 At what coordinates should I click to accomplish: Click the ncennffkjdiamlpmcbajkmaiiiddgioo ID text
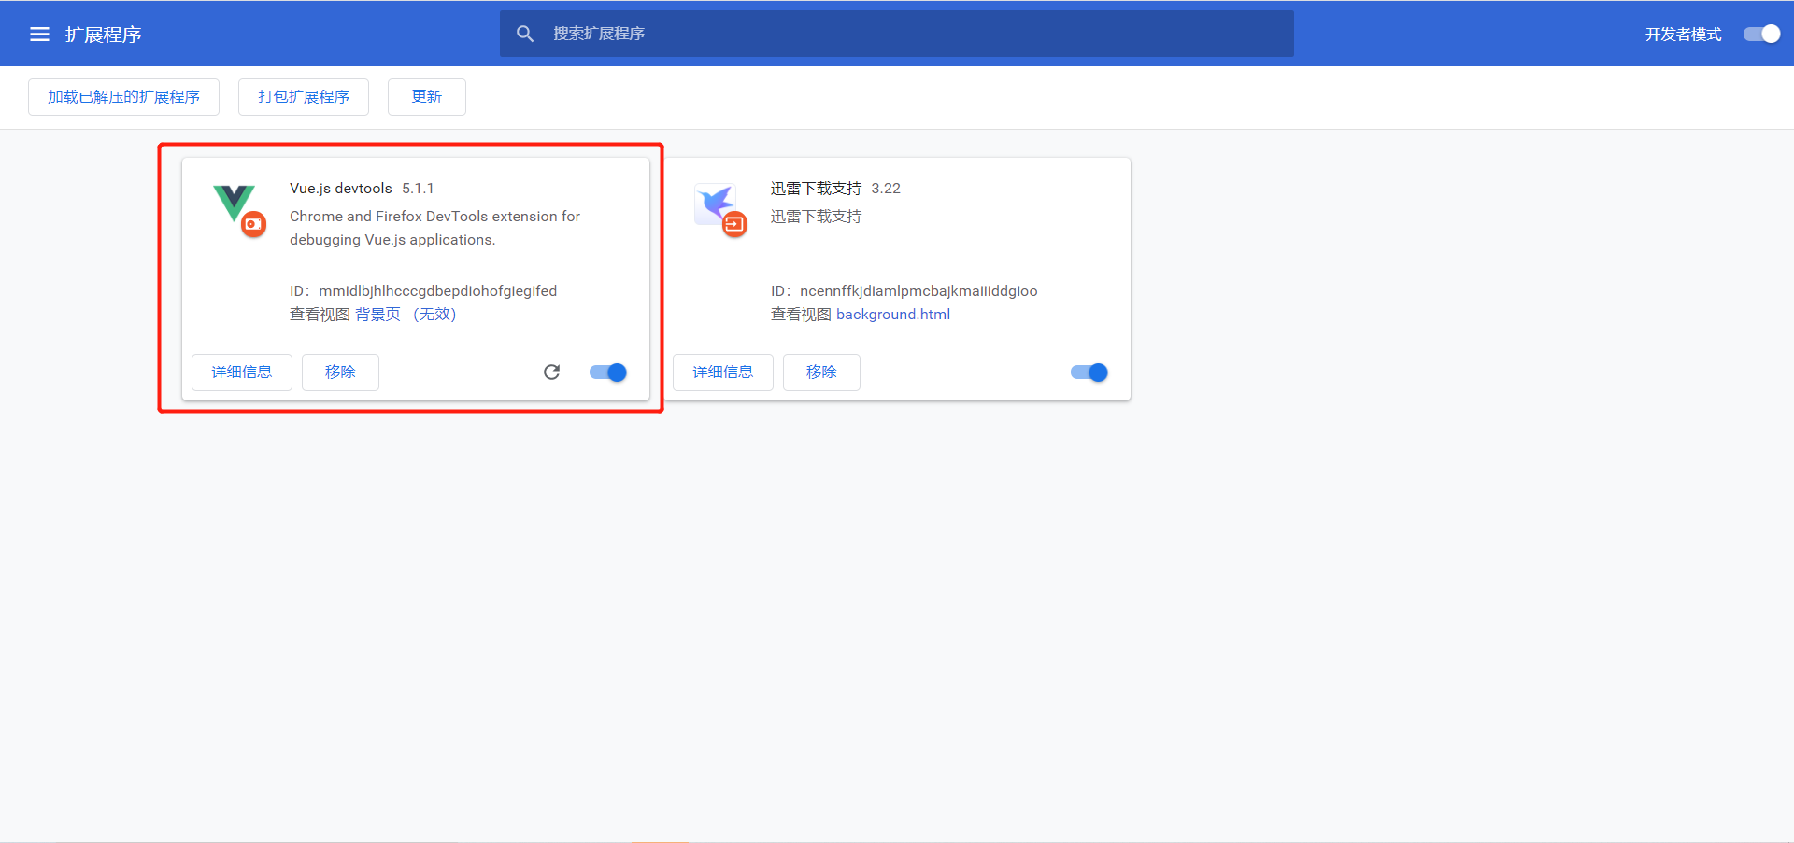918,291
